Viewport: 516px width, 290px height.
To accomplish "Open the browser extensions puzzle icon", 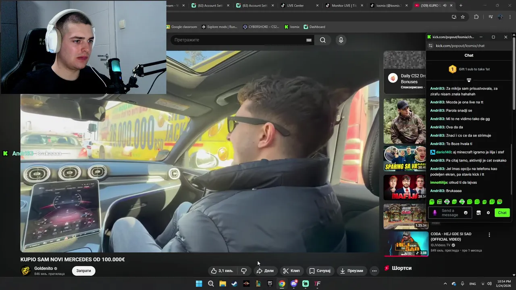I will [x=476, y=17].
